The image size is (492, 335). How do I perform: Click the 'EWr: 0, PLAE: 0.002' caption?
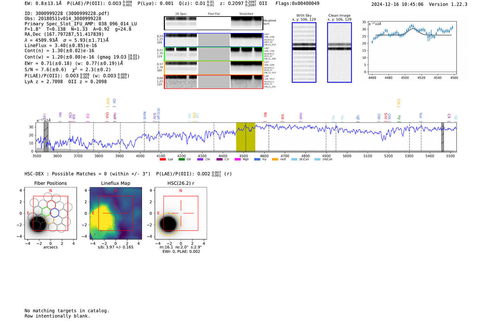(x=181, y=252)
